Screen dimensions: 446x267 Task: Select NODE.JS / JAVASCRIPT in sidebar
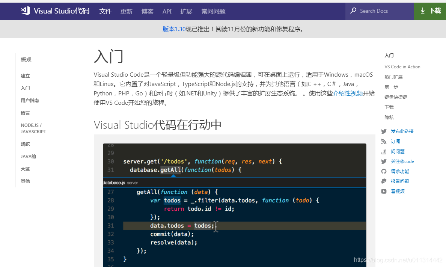33,128
